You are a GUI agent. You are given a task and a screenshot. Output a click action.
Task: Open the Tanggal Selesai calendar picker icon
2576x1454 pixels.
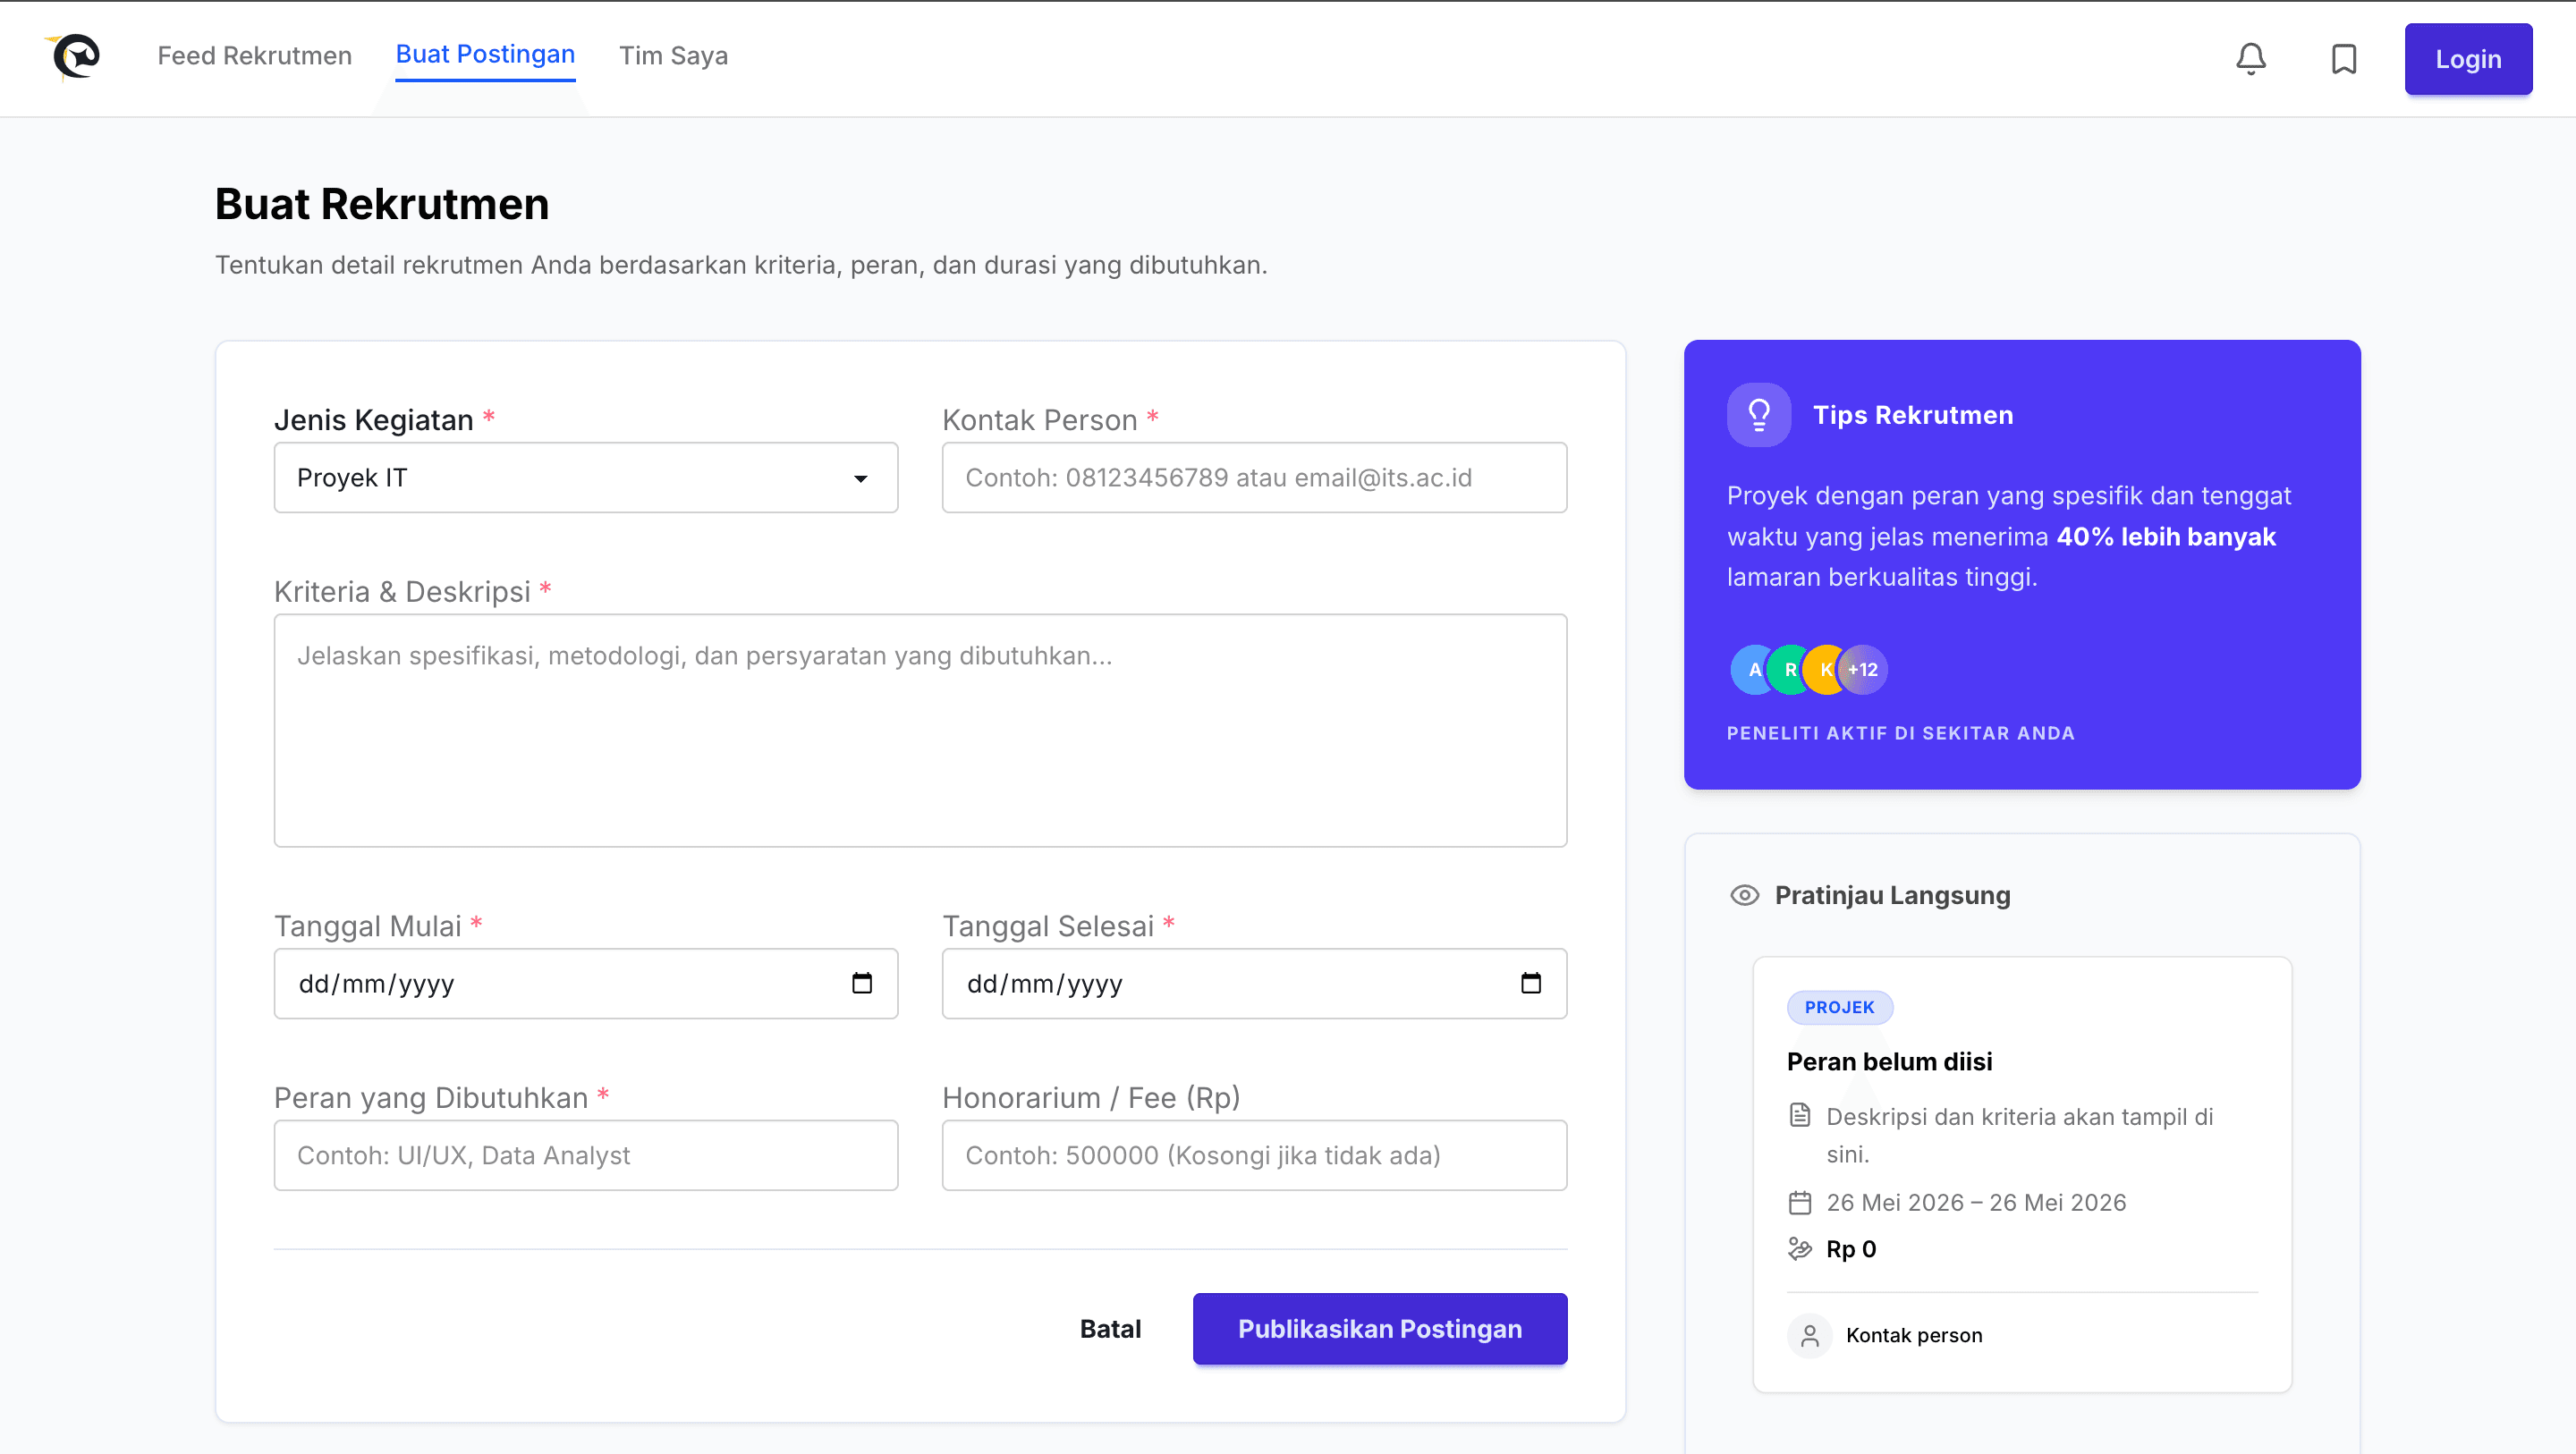click(1530, 983)
